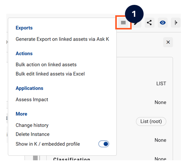The image size is (188, 167).
Task: Click the Actions section heading
Action: click(x=24, y=54)
